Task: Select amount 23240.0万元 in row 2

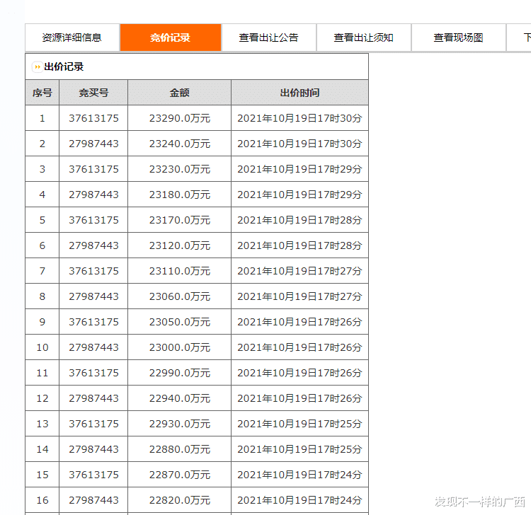Action: click(180, 144)
